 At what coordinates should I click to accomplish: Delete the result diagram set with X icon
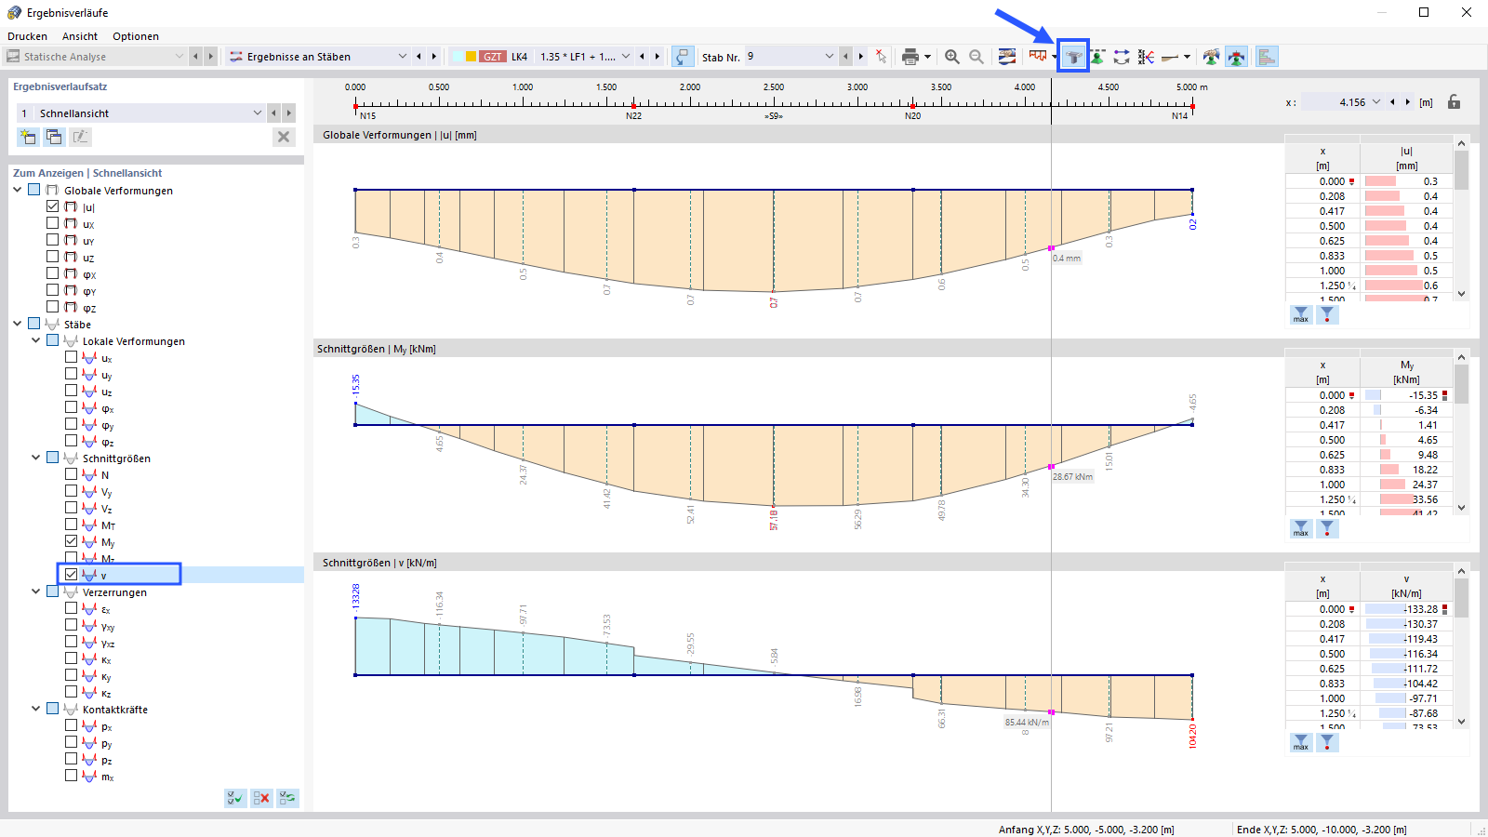[284, 137]
